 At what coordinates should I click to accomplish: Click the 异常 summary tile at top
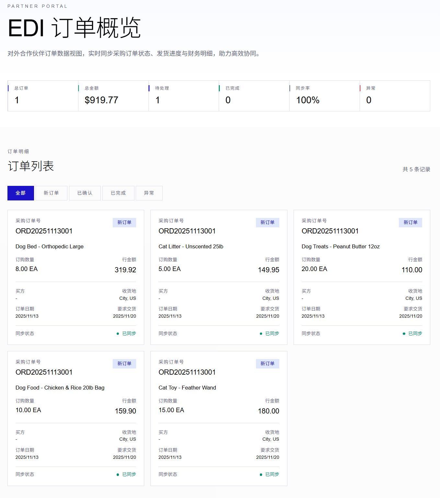pos(395,96)
